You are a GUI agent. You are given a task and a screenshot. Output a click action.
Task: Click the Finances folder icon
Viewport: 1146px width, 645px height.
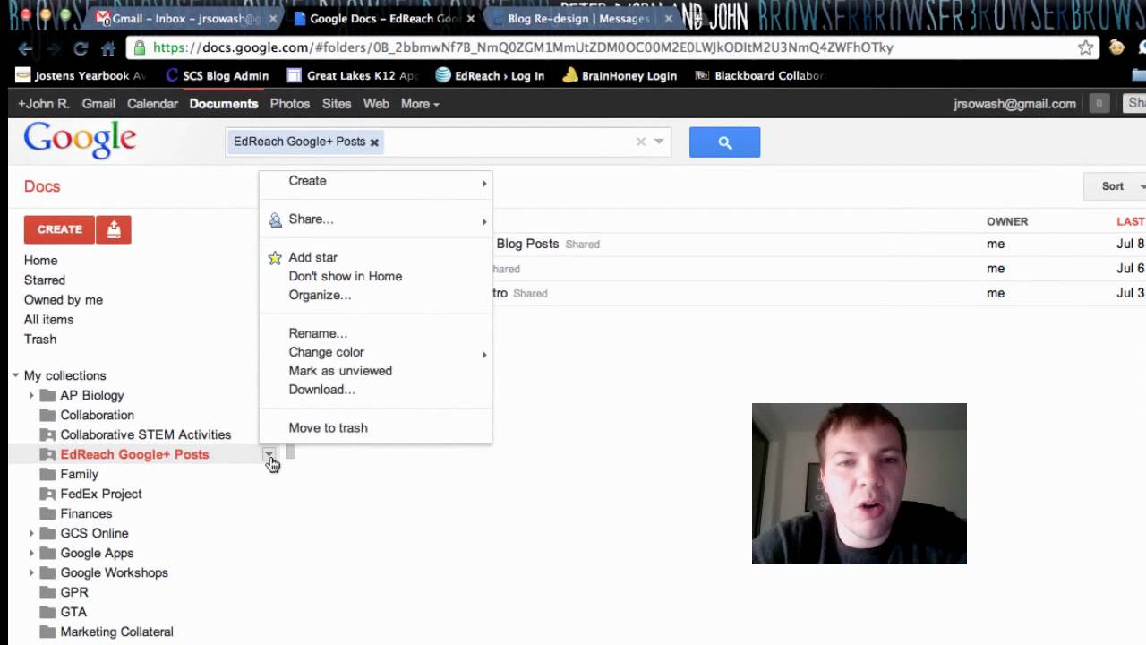point(47,513)
